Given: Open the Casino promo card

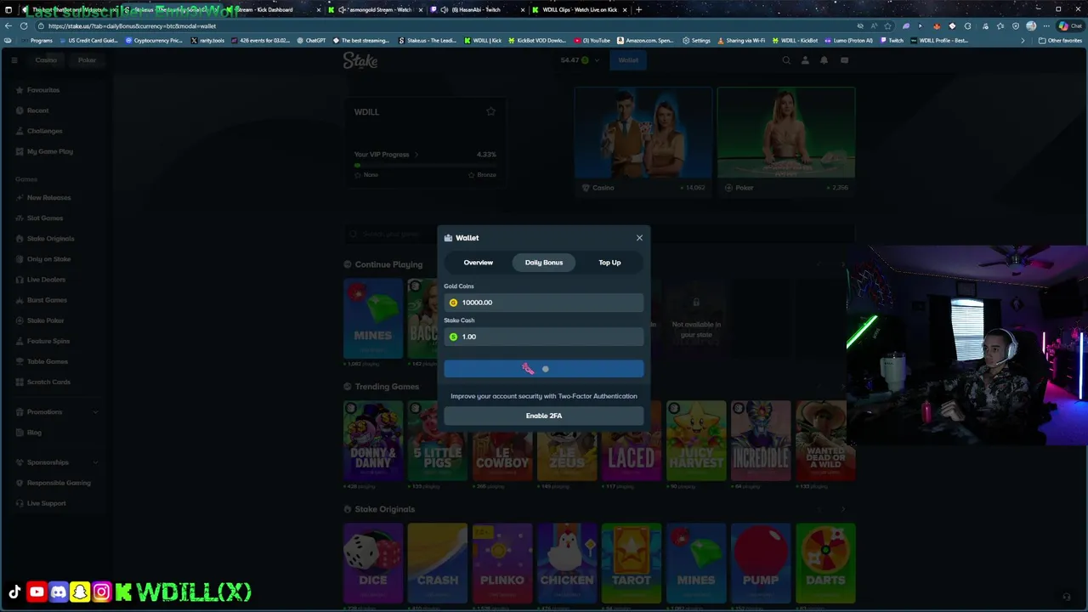Looking at the screenshot, I should 643,142.
